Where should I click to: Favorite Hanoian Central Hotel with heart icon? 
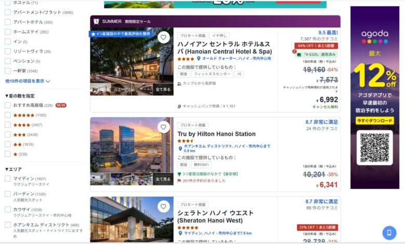point(163,37)
